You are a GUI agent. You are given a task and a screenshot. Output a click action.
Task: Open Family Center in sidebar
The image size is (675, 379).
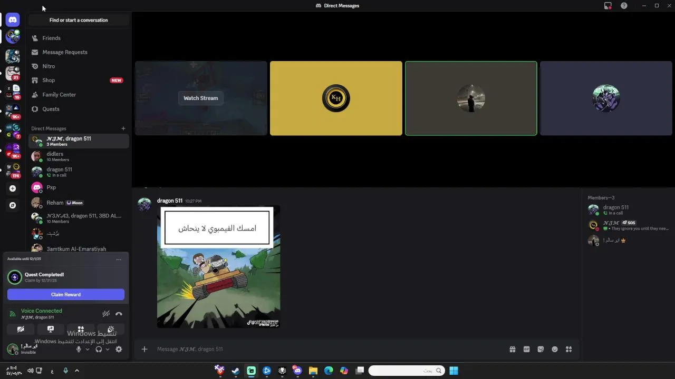coord(79,95)
